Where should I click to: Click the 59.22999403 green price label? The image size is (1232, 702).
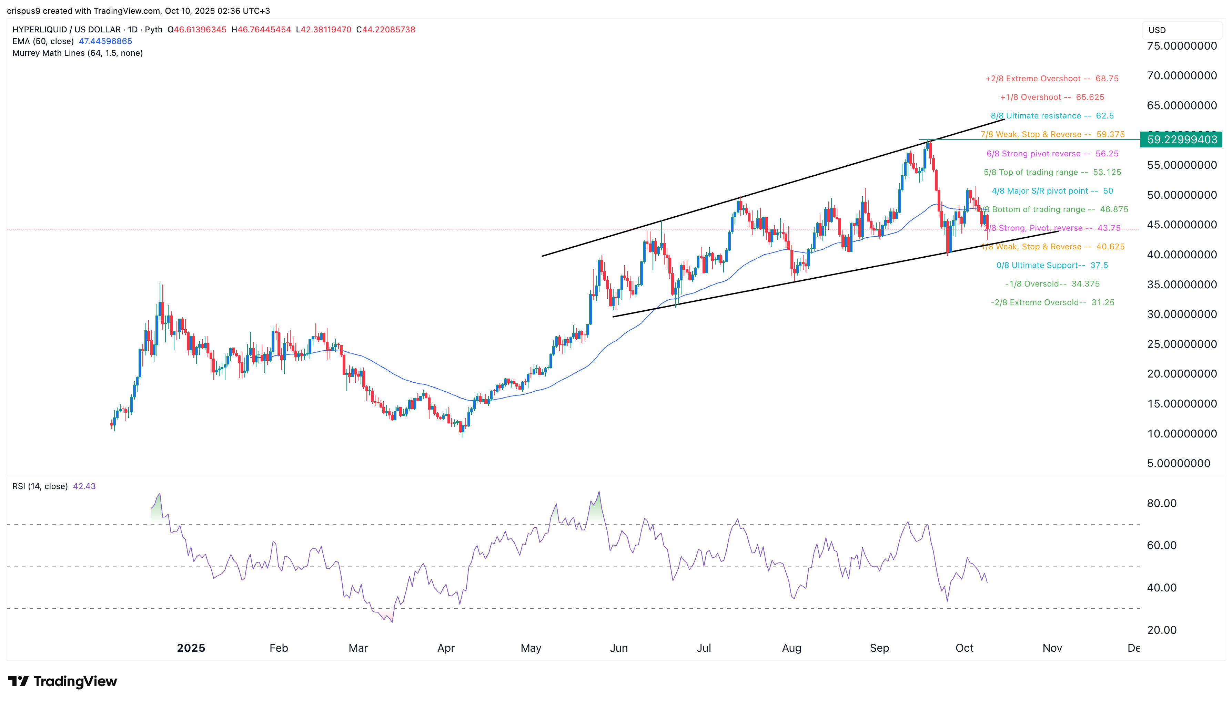click(1181, 140)
